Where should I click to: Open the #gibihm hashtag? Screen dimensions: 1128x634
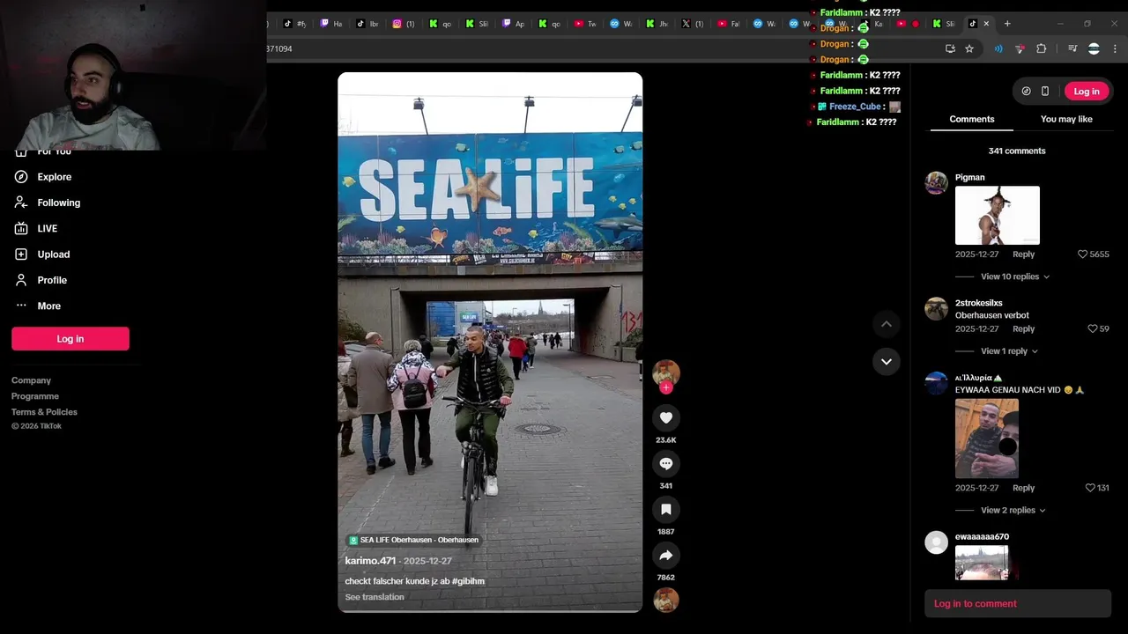tap(468, 581)
